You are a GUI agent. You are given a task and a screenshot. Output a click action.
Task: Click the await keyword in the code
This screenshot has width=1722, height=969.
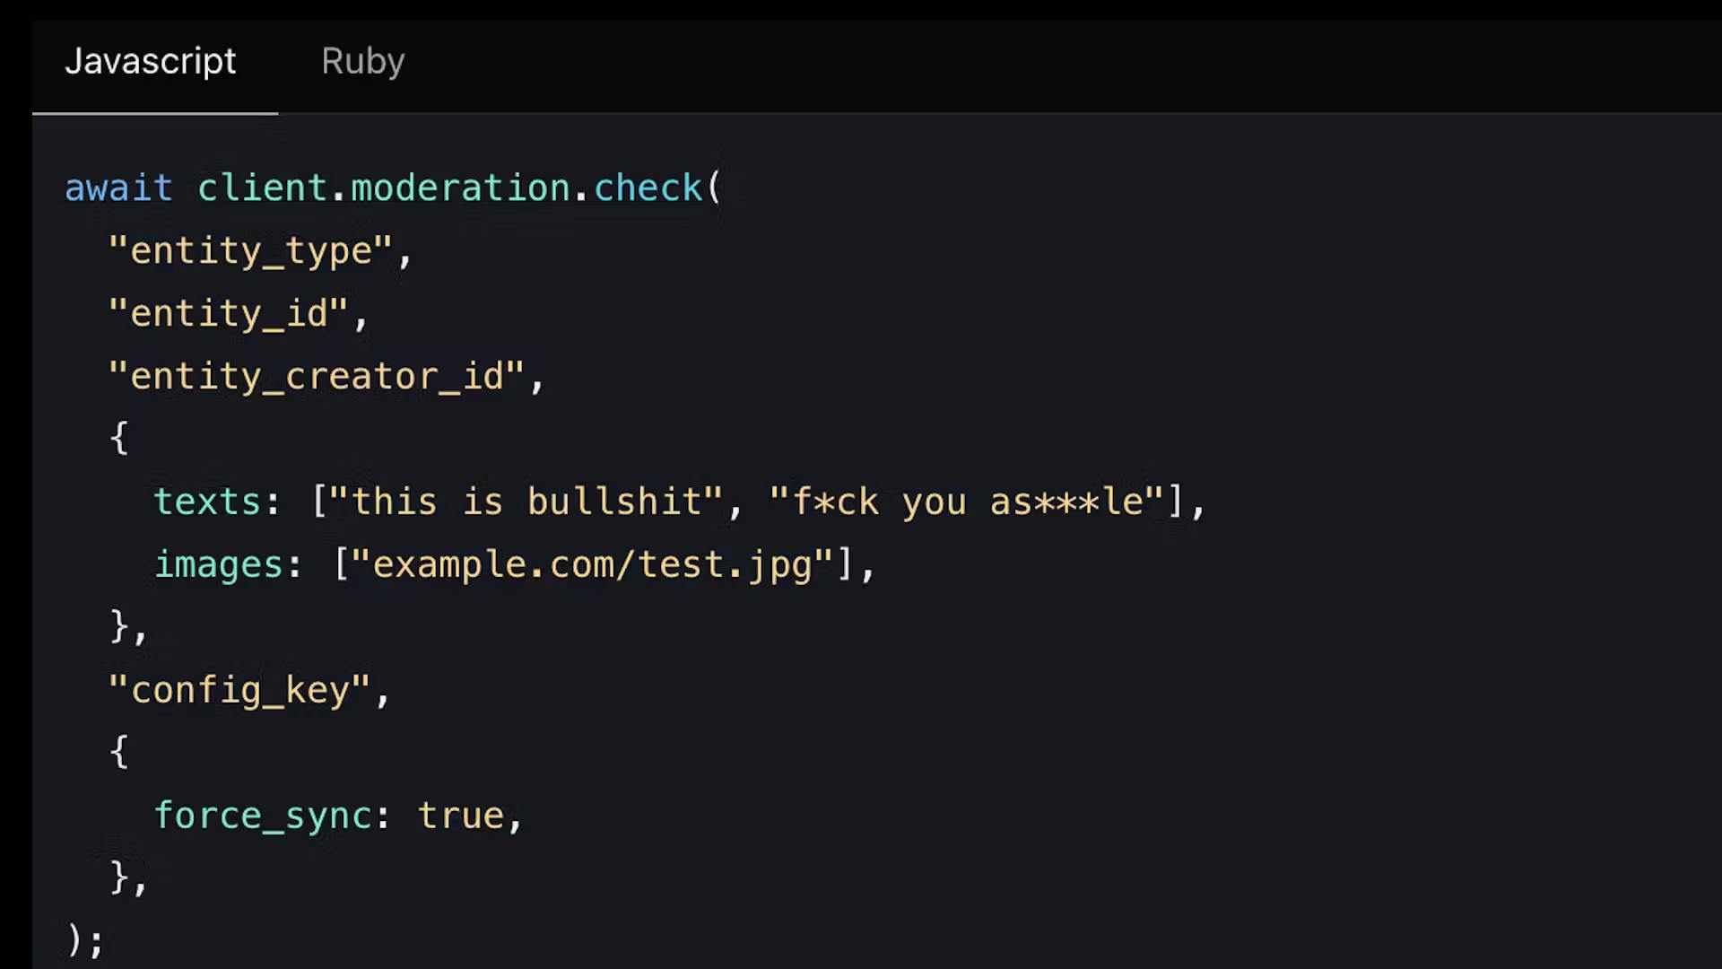[118, 188]
